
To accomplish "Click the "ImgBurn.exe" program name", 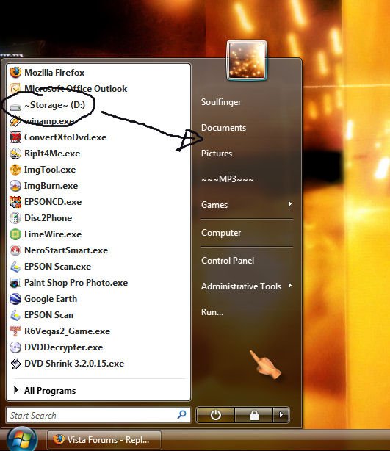I will [51, 186].
